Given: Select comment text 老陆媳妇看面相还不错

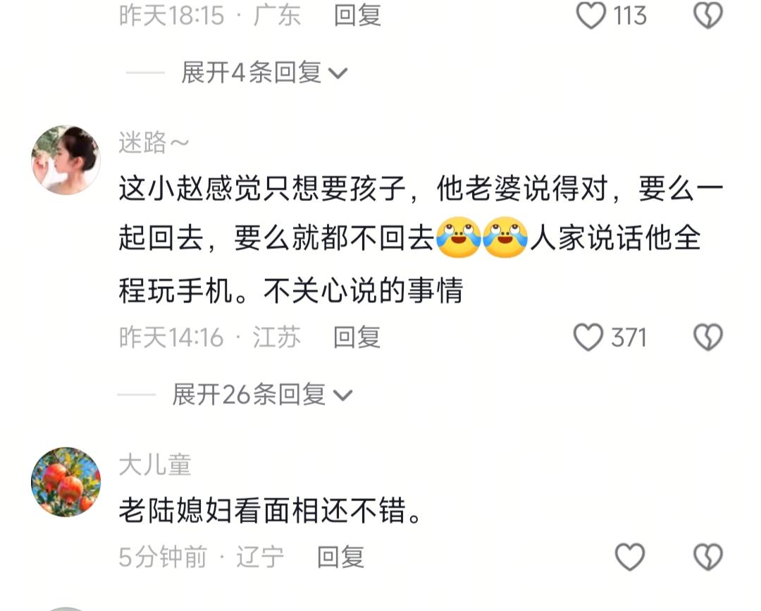Looking at the screenshot, I should click(270, 510).
